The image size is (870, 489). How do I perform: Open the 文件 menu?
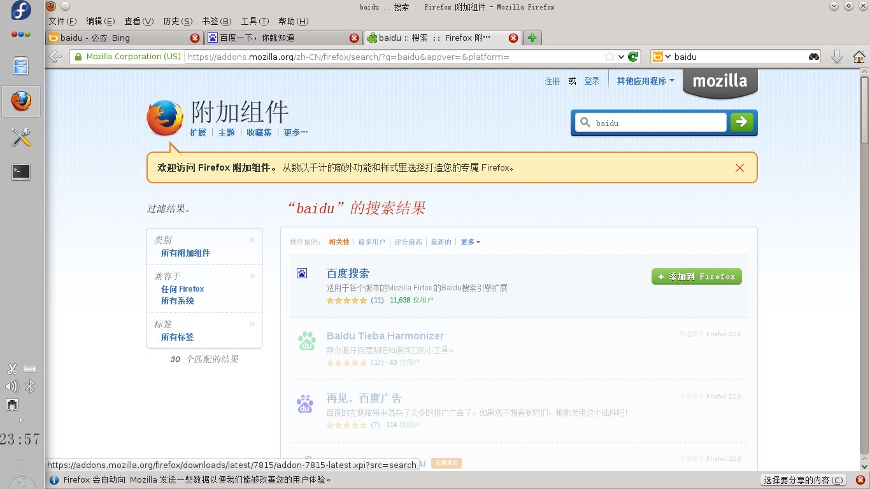pyautogui.click(x=62, y=21)
